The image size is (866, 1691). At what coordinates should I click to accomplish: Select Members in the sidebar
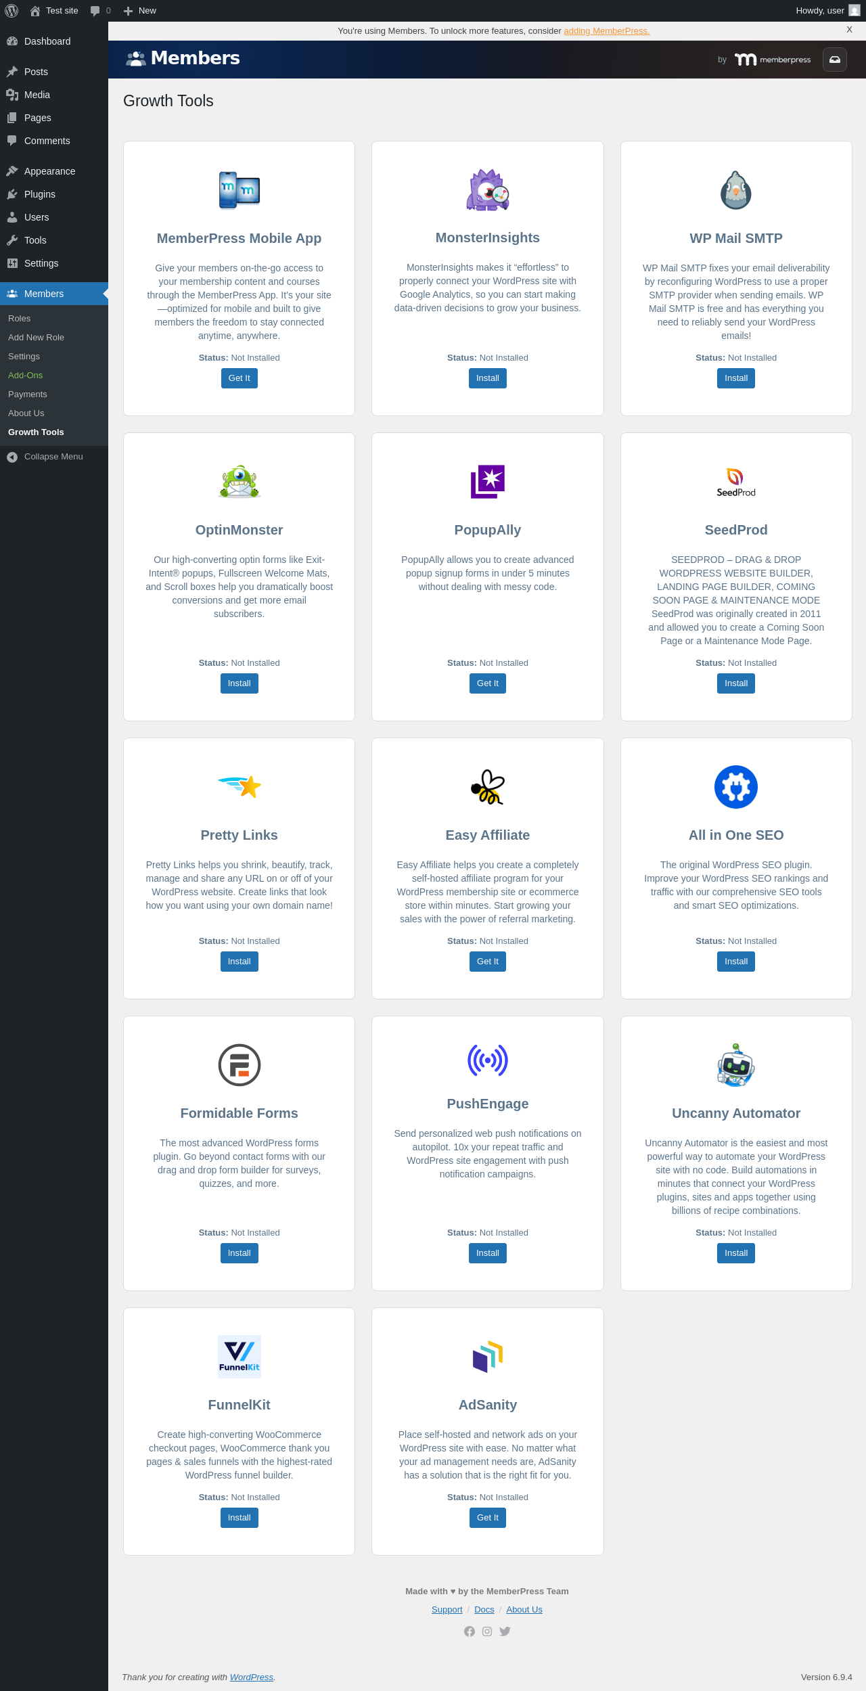(54, 294)
